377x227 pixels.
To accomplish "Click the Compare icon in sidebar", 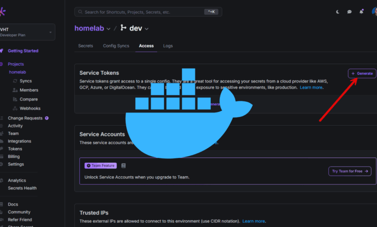I will (15, 99).
